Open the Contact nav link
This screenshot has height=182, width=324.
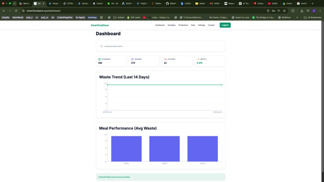pyautogui.click(x=211, y=25)
